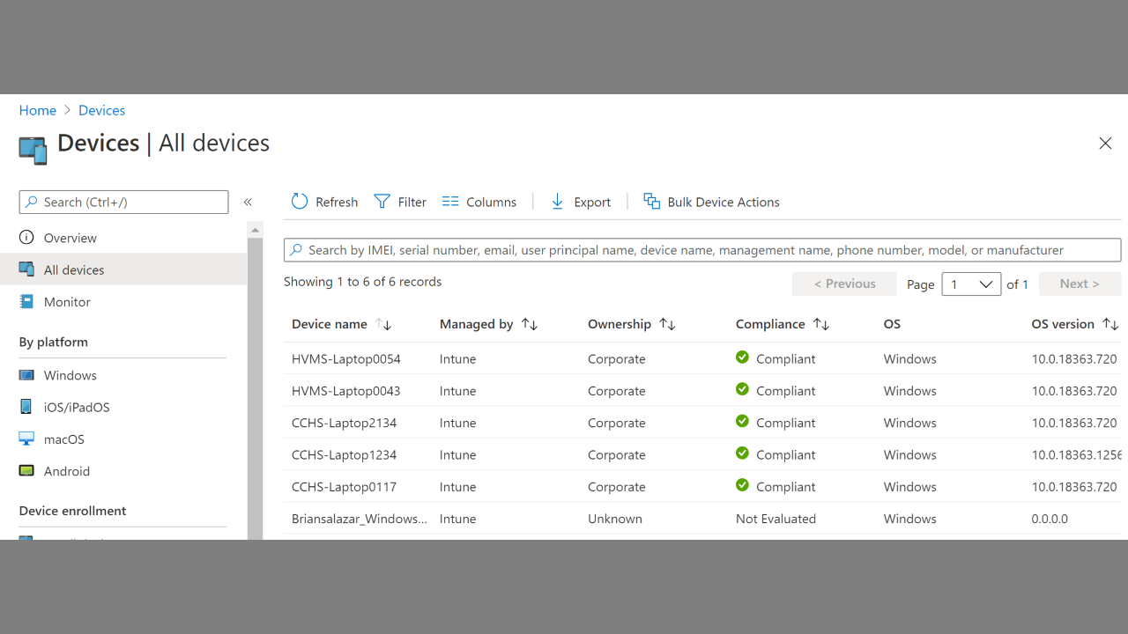This screenshot has height=634, width=1128.
Task: Open the Filter funnel icon
Action: 382,202
